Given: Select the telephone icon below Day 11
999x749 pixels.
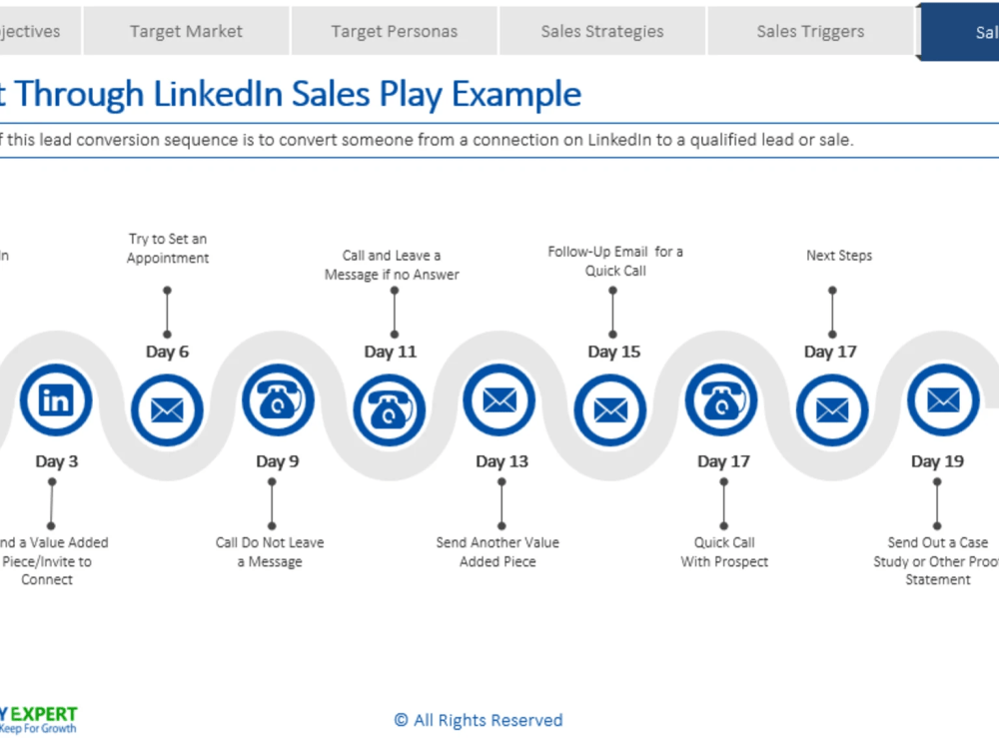Looking at the screenshot, I should (x=390, y=410).
